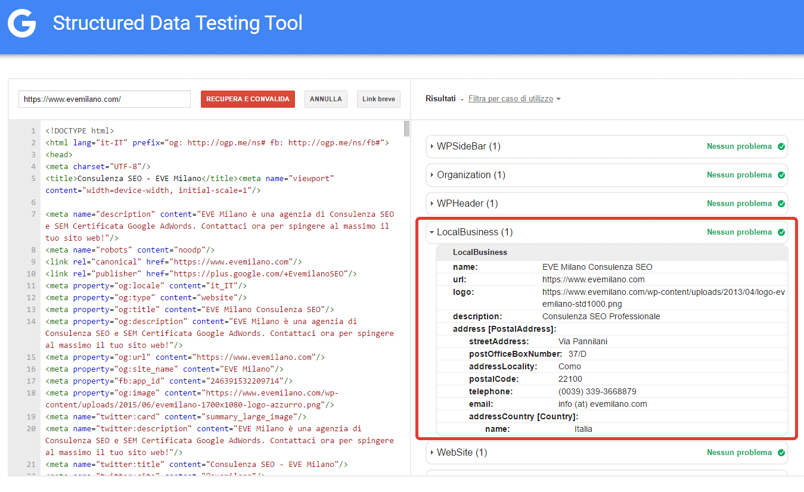Click the meta robots noodp code line
804x492 pixels.
[130, 250]
